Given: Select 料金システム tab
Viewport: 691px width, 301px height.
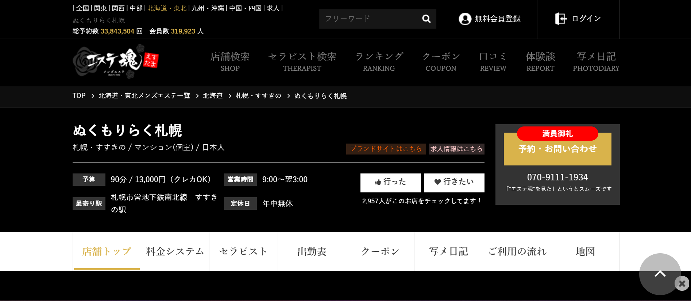Looking at the screenshot, I should coord(175,251).
